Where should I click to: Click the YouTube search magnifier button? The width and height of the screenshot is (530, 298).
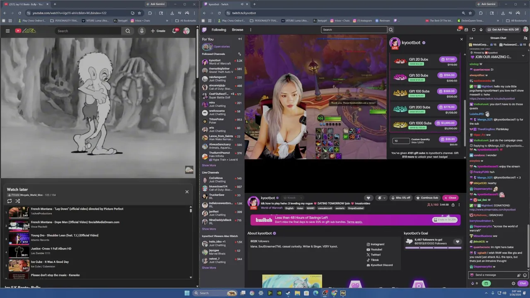click(128, 31)
